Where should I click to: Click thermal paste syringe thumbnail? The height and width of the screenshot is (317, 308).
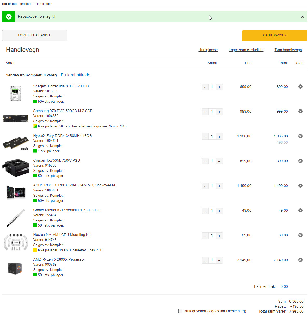(16, 218)
